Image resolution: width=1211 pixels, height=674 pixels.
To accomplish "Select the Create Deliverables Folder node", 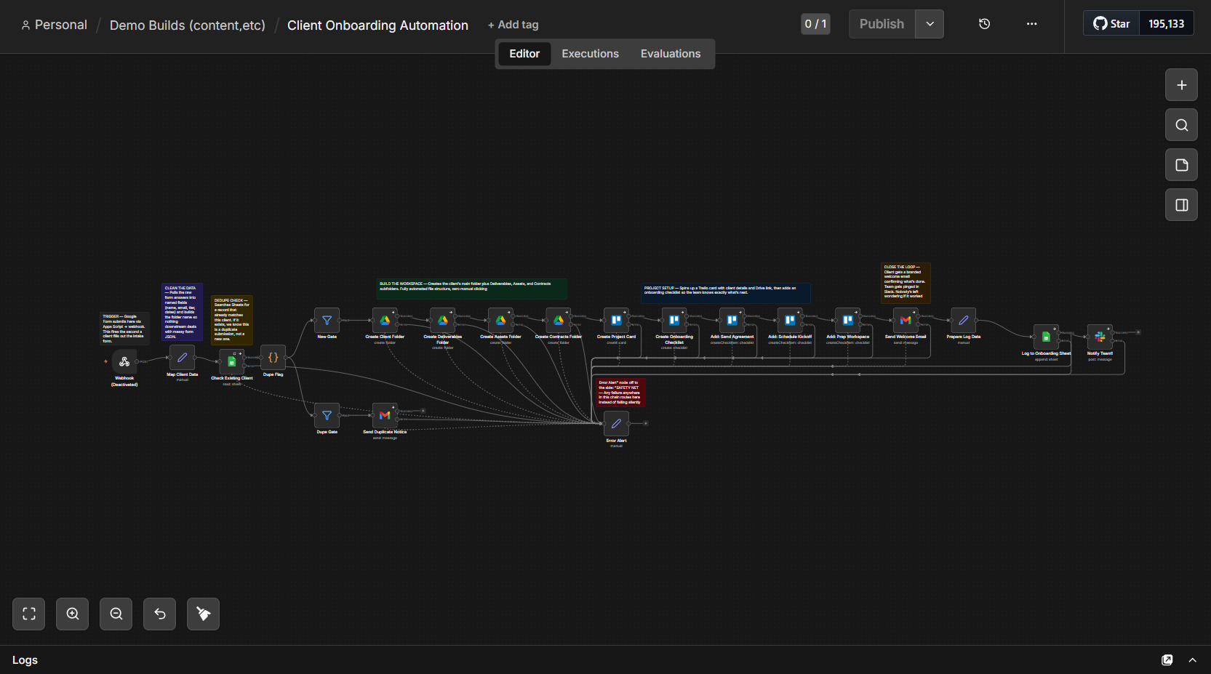I will 442,320.
